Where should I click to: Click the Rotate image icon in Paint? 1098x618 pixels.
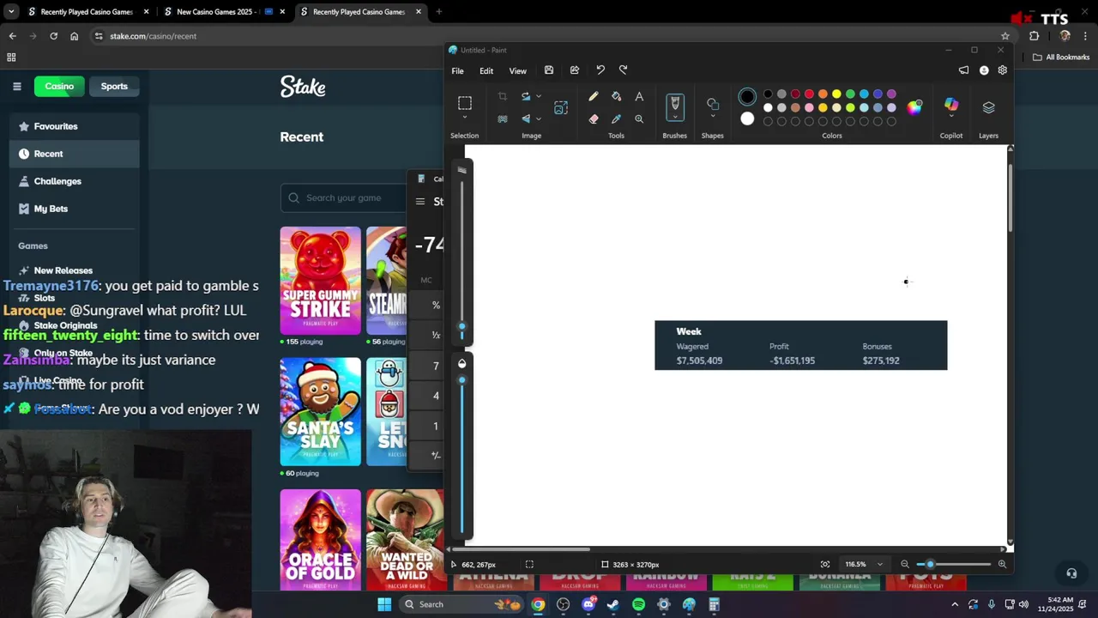pos(526,96)
